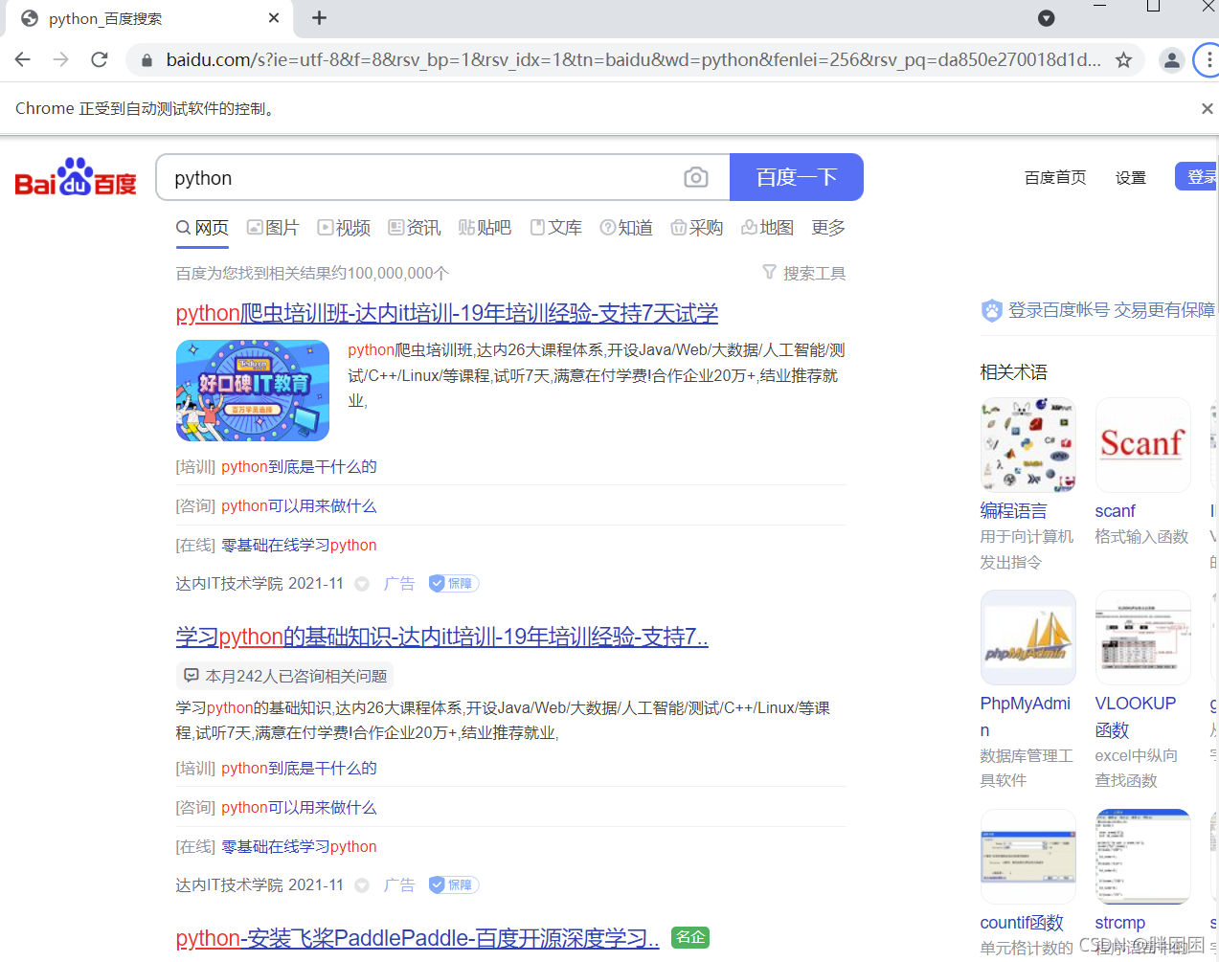Open 编程语言 related term link
This screenshot has height=962, width=1219.
tap(1013, 511)
